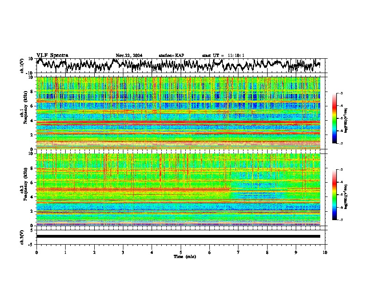Click inside the ch.1 spectrogram panel
The width and height of the screenshot is (366, 283).
tap(178, 113)
